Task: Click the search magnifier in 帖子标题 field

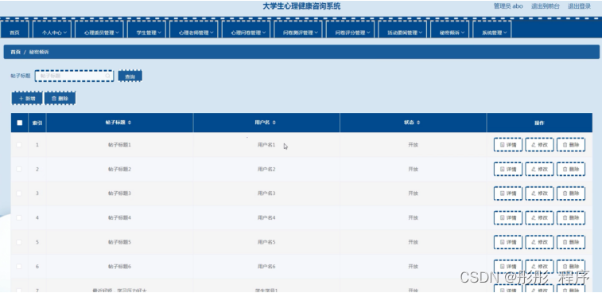Action: point(108,76)
